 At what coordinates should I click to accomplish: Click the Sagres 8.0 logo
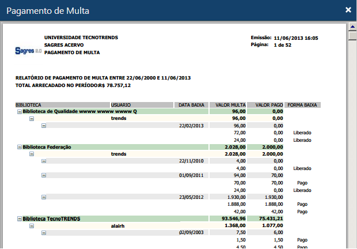point(28,51)
